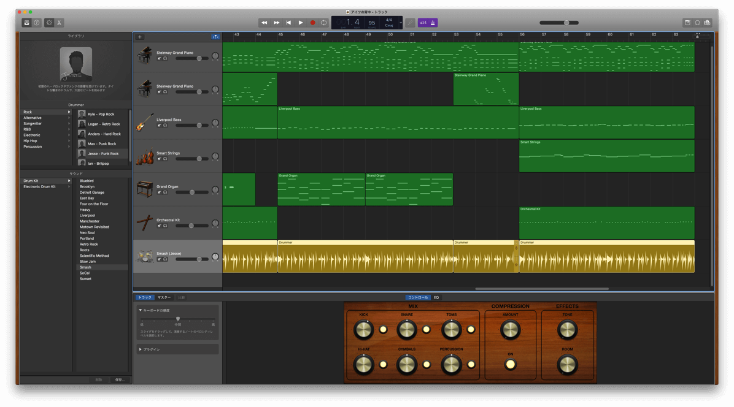Toggle the compression ON button
Viewport: 734px width, 407px height.
510,365
